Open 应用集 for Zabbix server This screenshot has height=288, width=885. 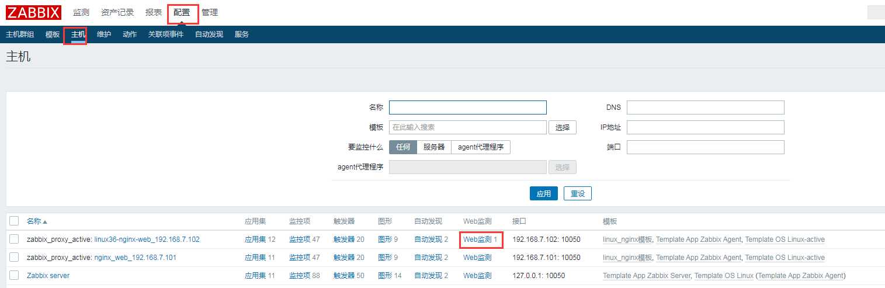pyautogui.click(x=255, y=276)
